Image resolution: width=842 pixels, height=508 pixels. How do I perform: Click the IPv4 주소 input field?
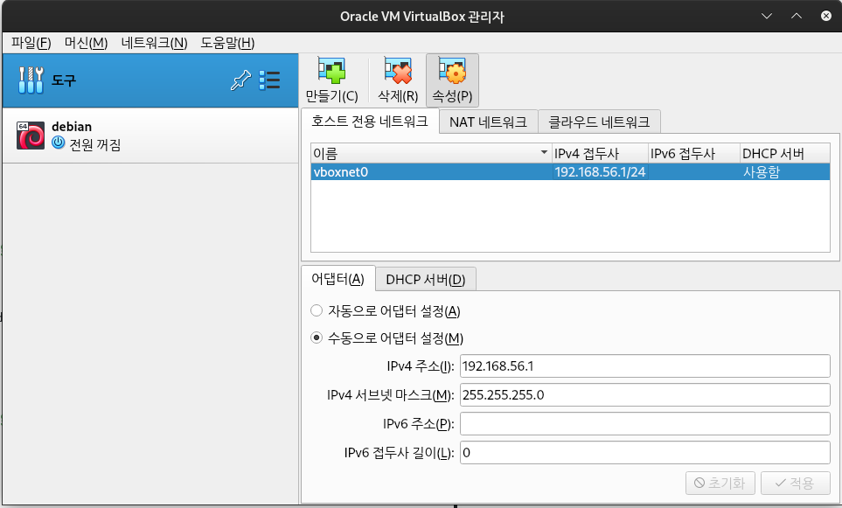645,366
